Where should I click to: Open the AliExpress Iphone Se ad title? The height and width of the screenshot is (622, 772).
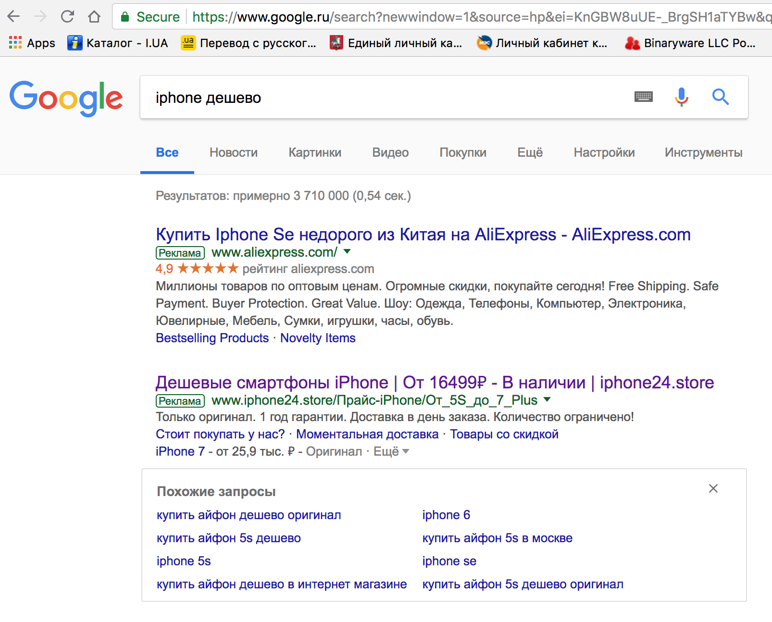click(423, 235)
